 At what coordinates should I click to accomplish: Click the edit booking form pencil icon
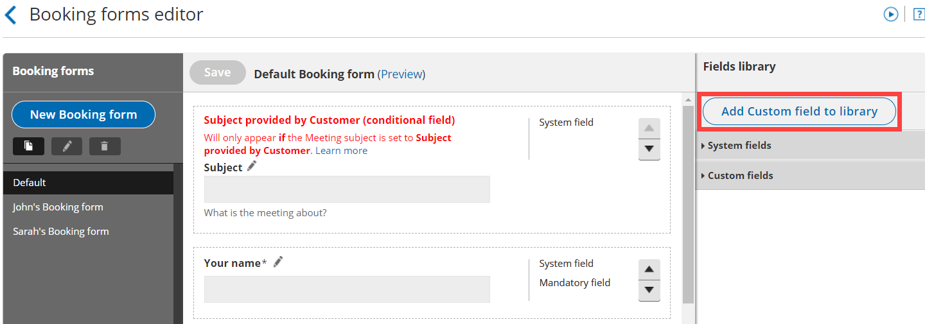(67, 146)
